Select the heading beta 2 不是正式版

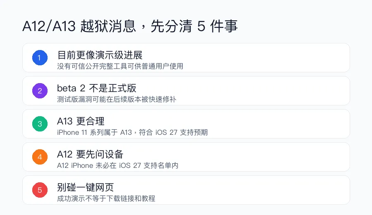(x=97, y=88)
